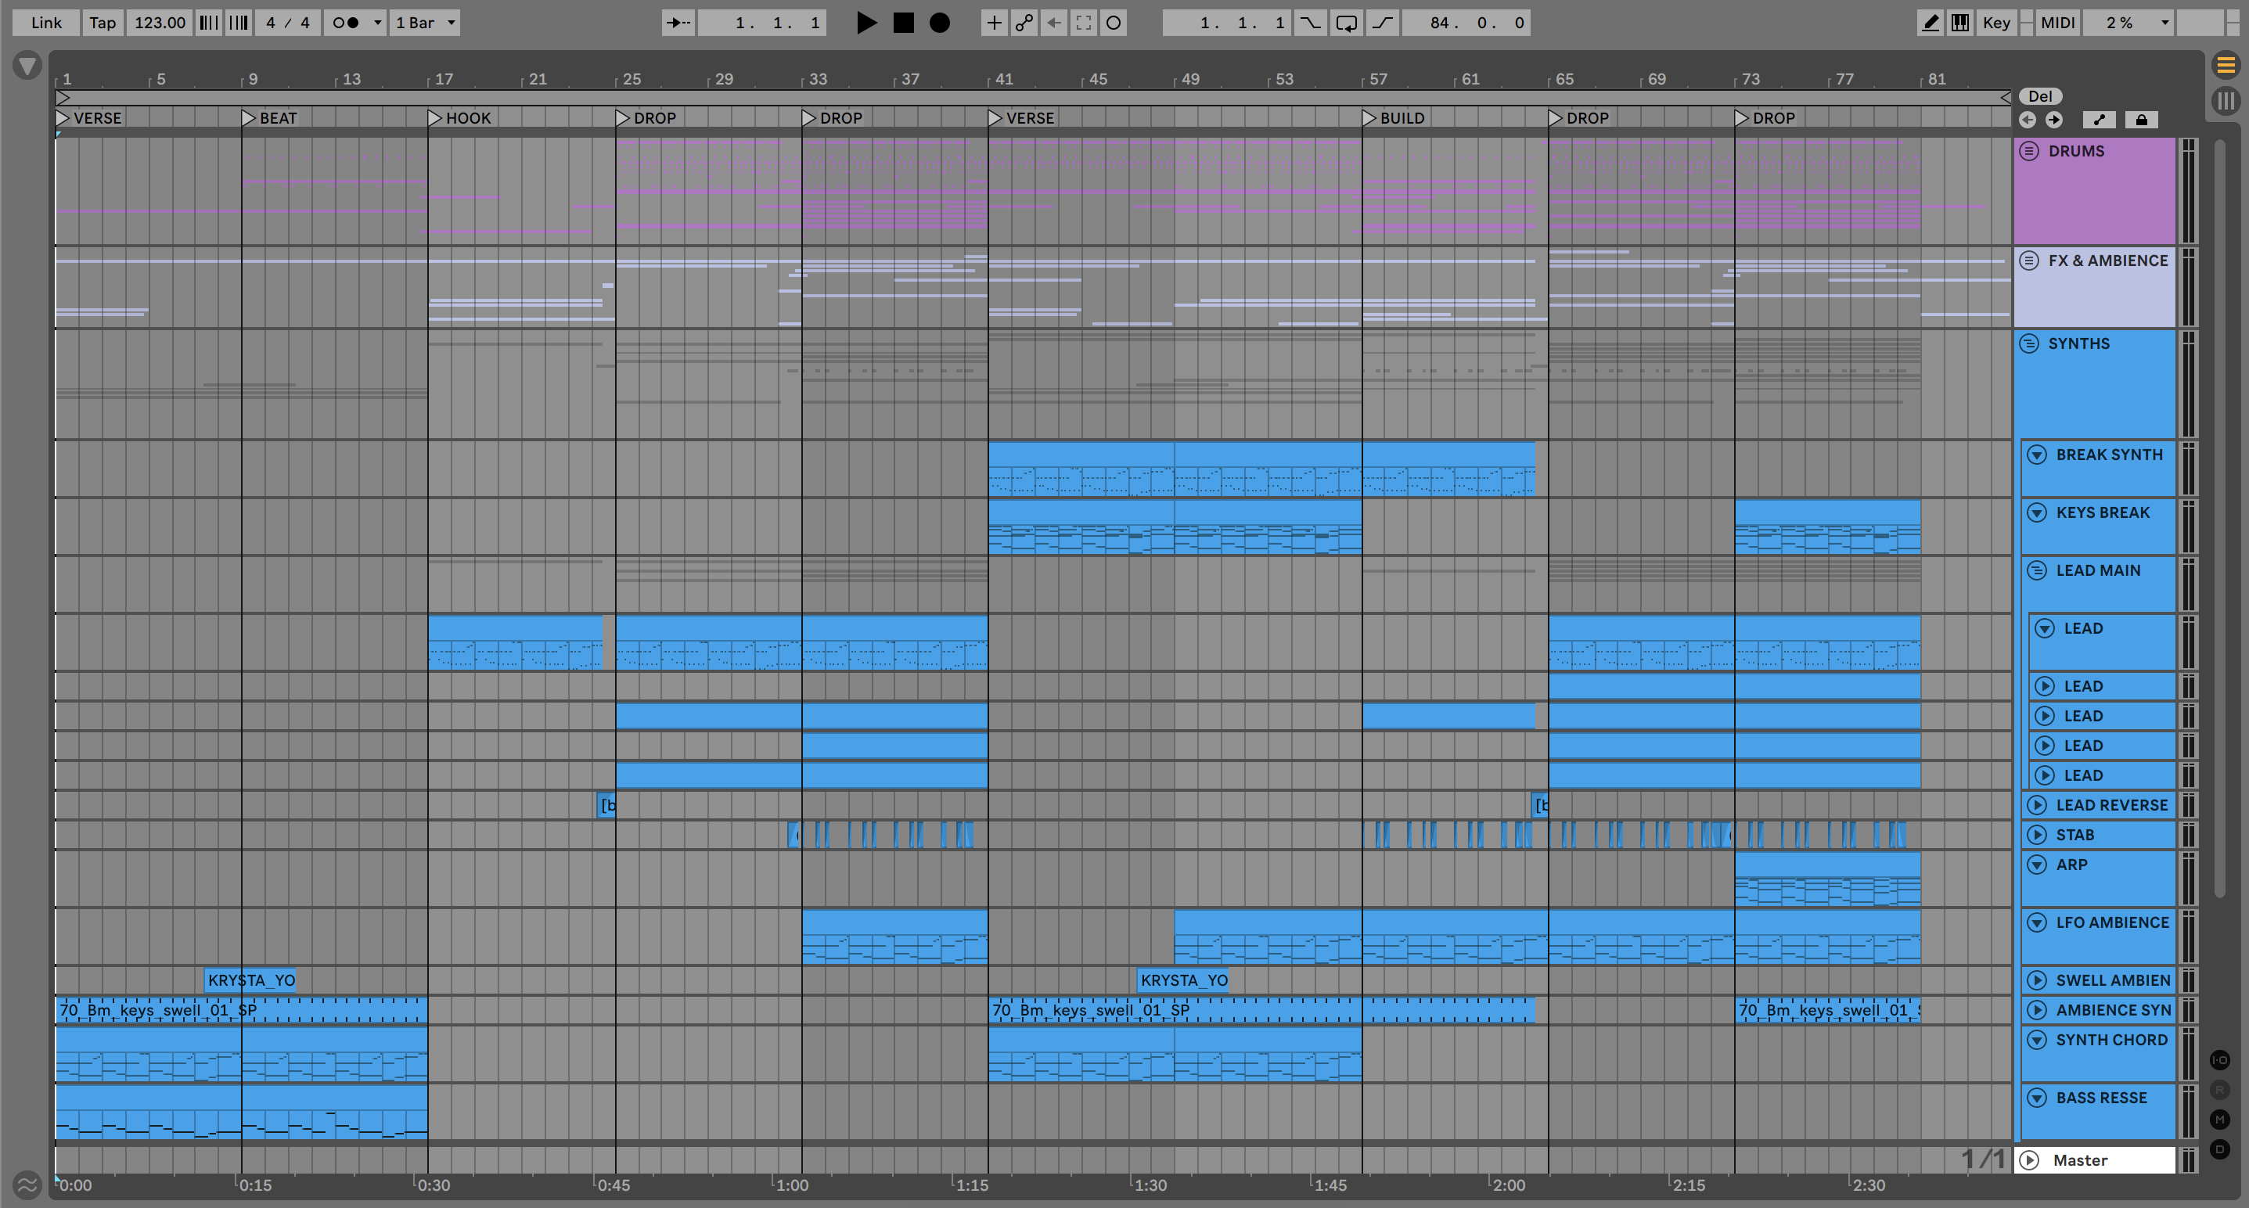Fold the ARP track
The width and height of the screenshot is (2249, 1208).
(2037, 864)
